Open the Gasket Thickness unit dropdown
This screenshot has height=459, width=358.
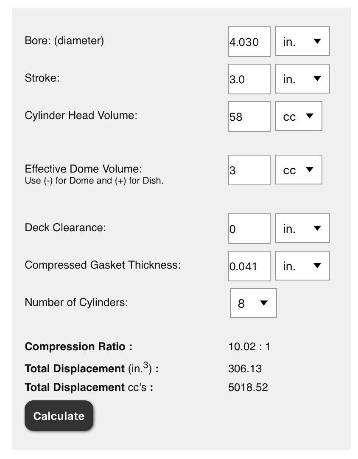point(302,266)
